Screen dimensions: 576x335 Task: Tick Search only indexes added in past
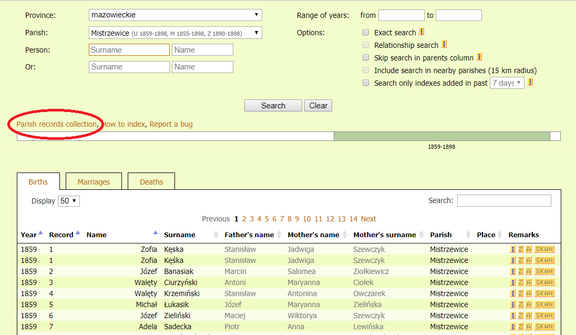(366, 83)
